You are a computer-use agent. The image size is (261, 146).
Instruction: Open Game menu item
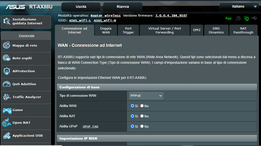[26, 110]
